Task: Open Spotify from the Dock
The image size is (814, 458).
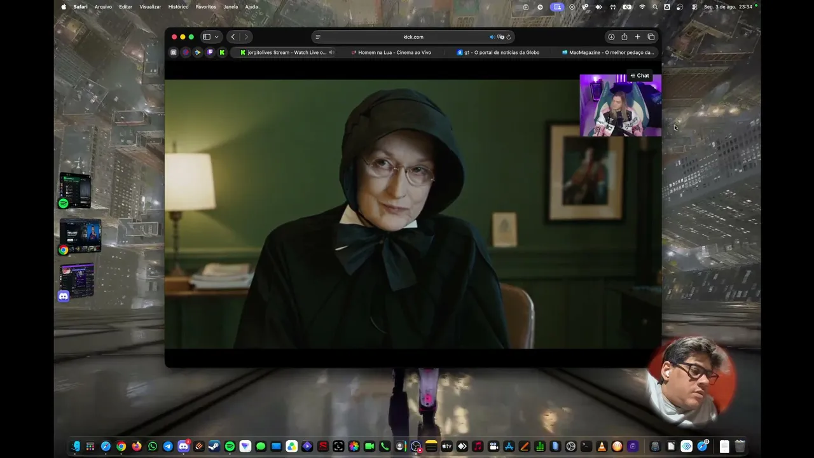Action: pos(230,447)
